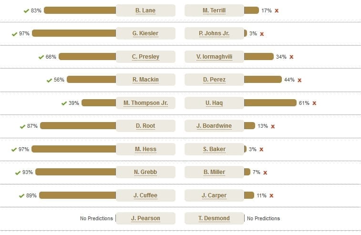Click red X beside U. Haq 61%
Screen dimensions: 361x235
tap(314, 103)
